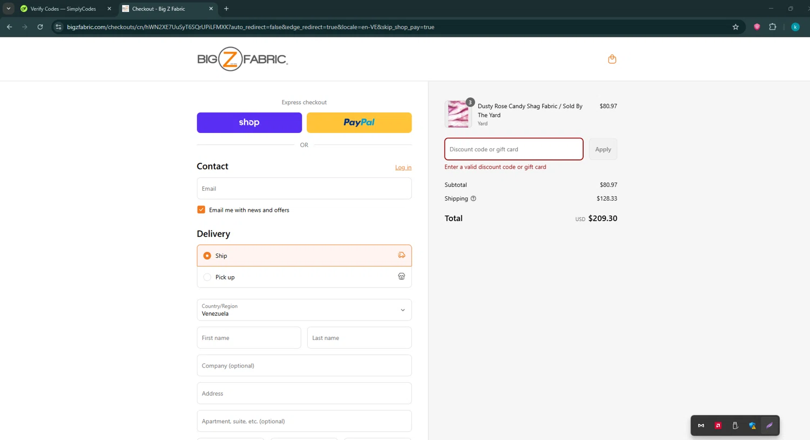Switch to the Checkout Big Z Fabric tab
The height and width of the screenshot is (440, 810).
pos(159,9)
